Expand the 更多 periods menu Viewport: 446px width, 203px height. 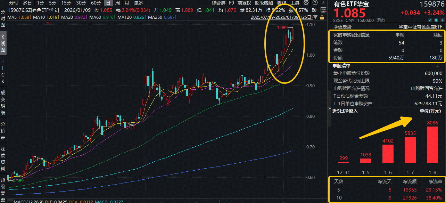[x=138, y=3]
